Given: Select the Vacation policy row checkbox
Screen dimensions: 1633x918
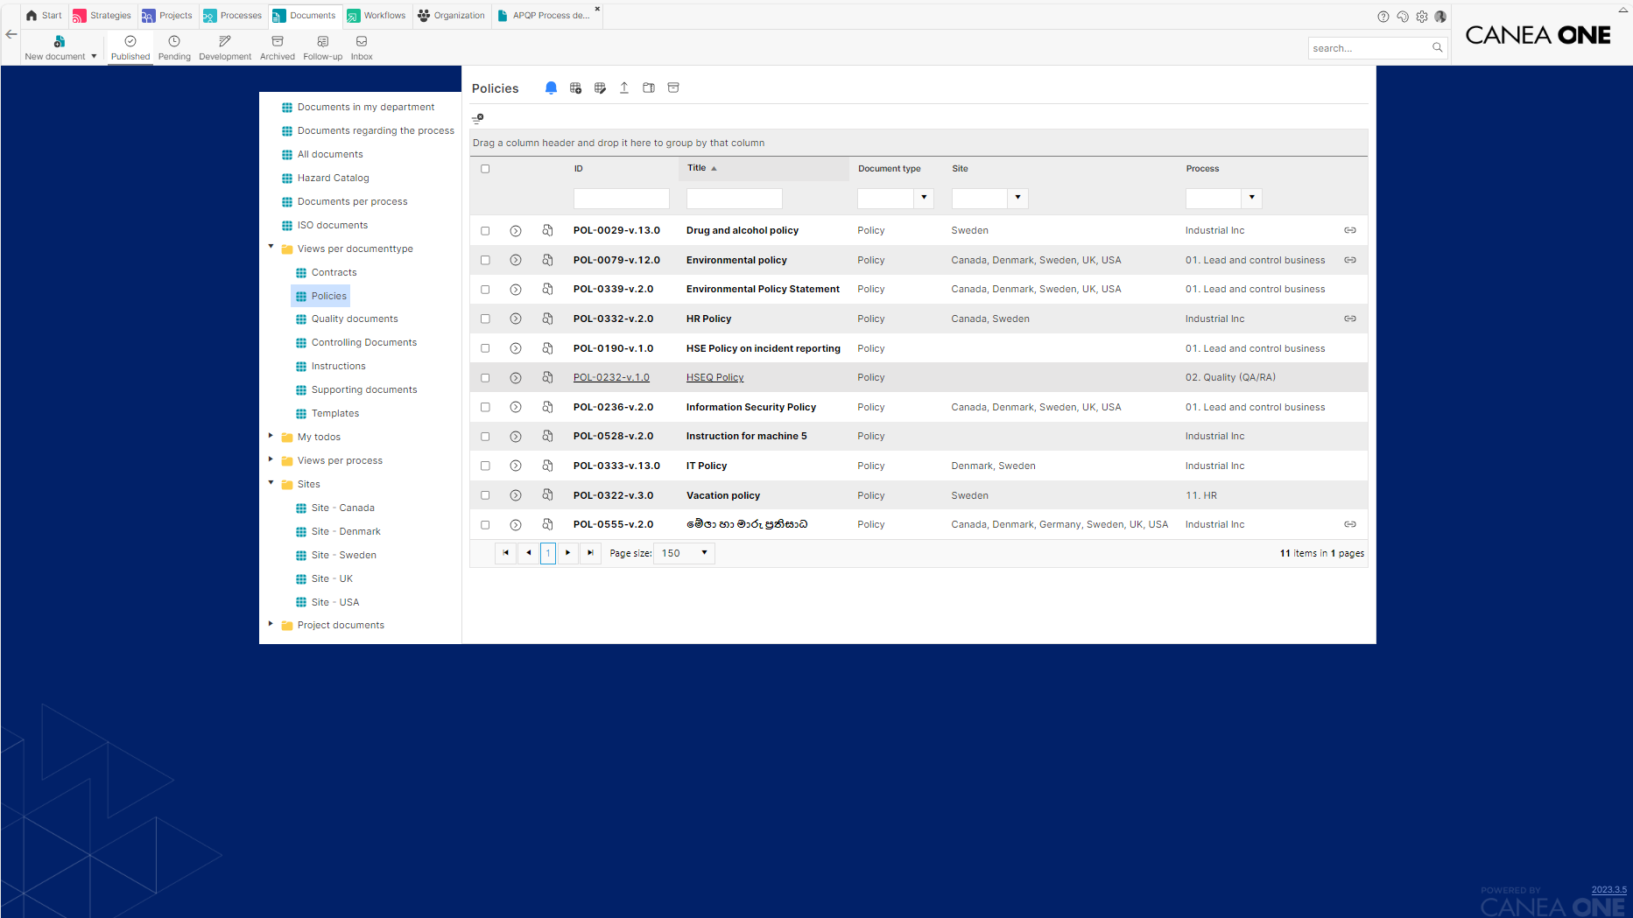Looking at the screenshot, I should [485, 494].
